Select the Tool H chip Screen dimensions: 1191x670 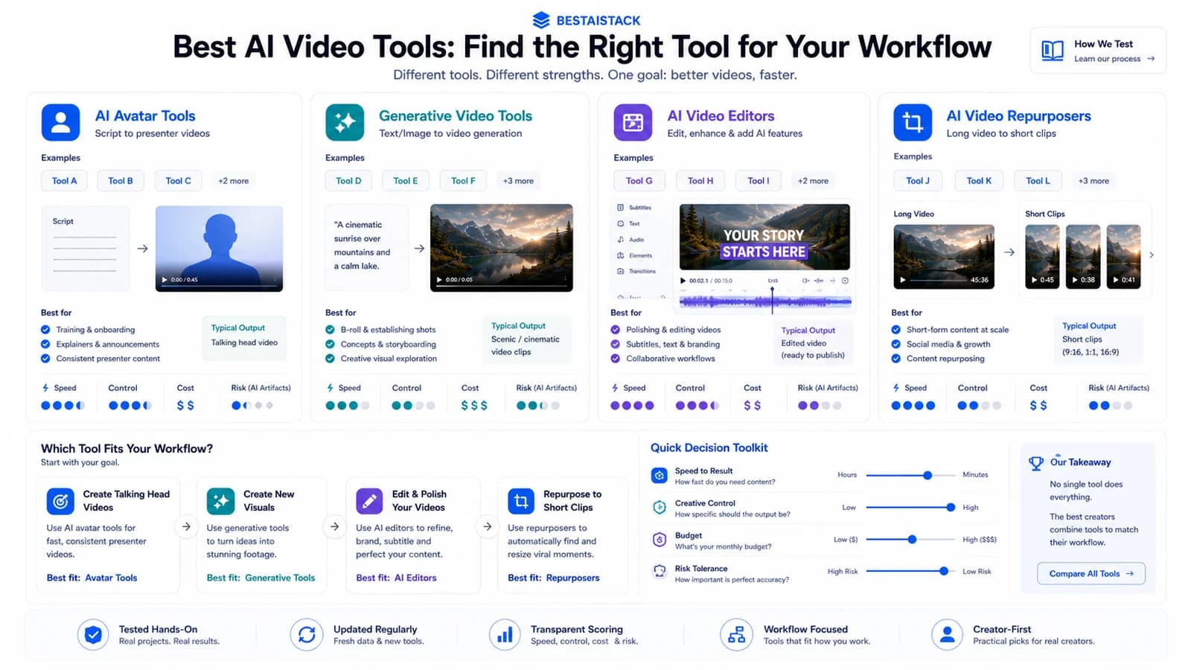(700, 181)
